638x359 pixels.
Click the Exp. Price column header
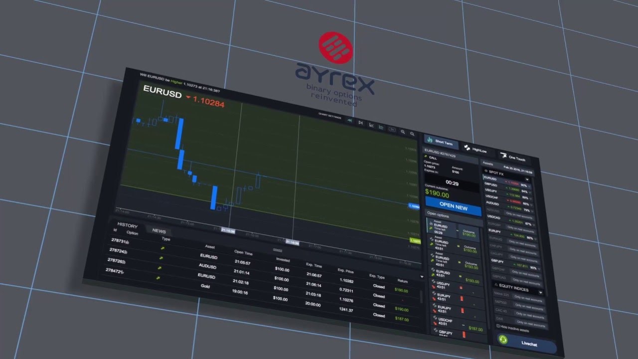coord(345,270)
